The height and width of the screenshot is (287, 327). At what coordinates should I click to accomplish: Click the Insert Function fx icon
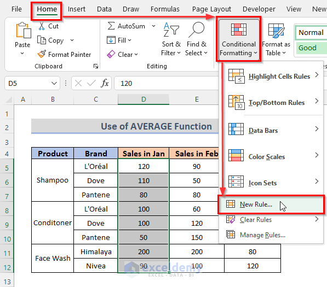coord(105,84)
